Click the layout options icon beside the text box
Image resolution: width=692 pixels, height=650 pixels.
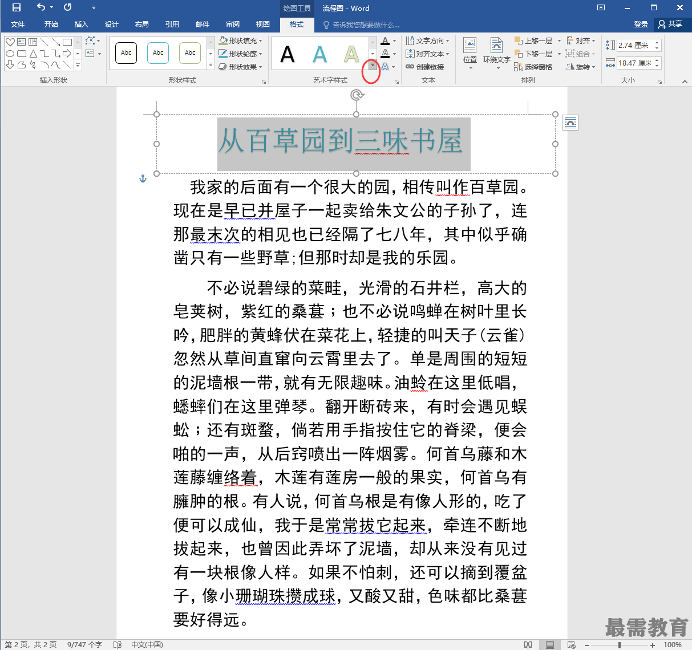pyautogui.click(x=570, y=123)
